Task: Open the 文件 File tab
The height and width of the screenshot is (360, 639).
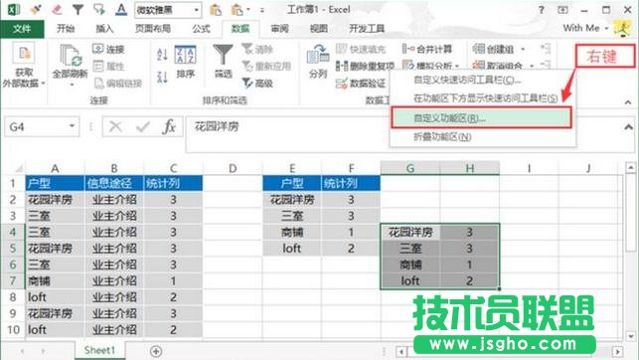Action: point(22,29)
